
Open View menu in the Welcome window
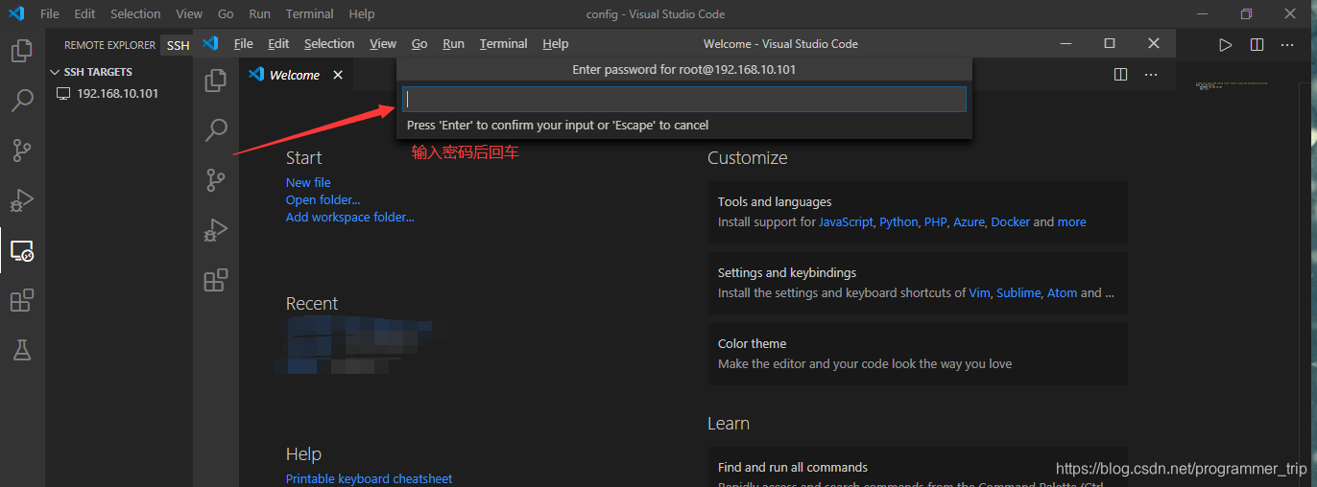(x=383, y=44)
